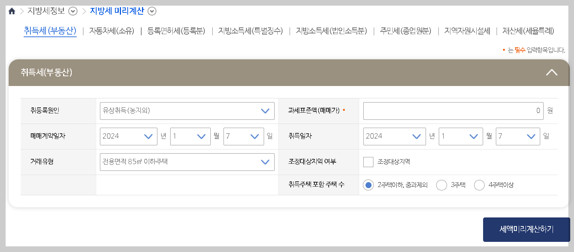Collapse the 취득세(부동산) panel with its chevron
This screenshot has height=252, width=574.
click(x=551, y=72)
